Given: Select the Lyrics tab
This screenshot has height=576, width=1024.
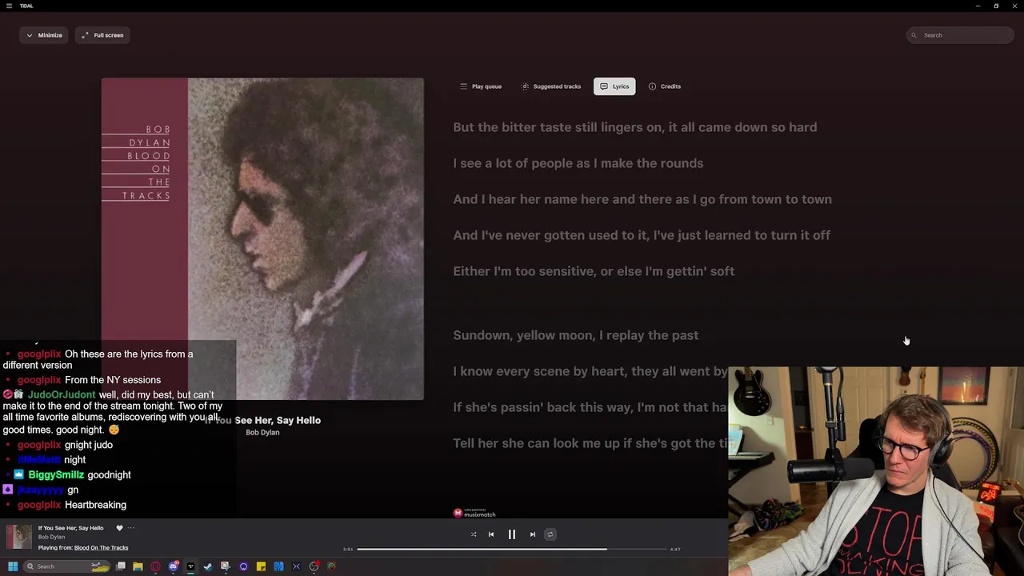Looking at the screenshot, I should click(x=614, y=86).
